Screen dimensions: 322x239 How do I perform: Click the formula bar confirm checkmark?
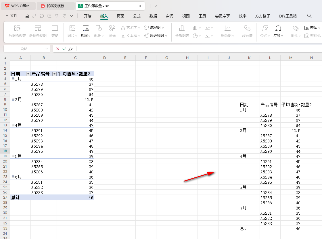click(x=64, y=49)
